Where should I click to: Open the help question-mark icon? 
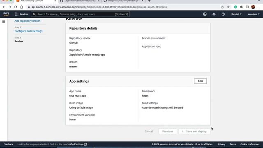click(x=223, y=14)
